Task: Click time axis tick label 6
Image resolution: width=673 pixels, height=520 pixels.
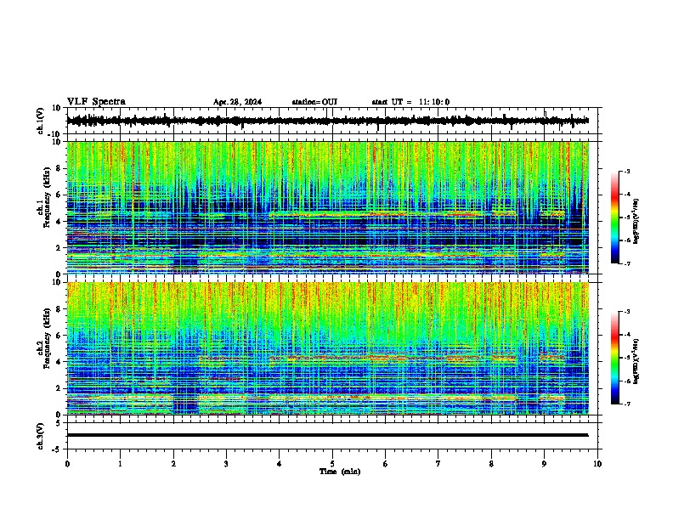Action: (x=386, y=464)
